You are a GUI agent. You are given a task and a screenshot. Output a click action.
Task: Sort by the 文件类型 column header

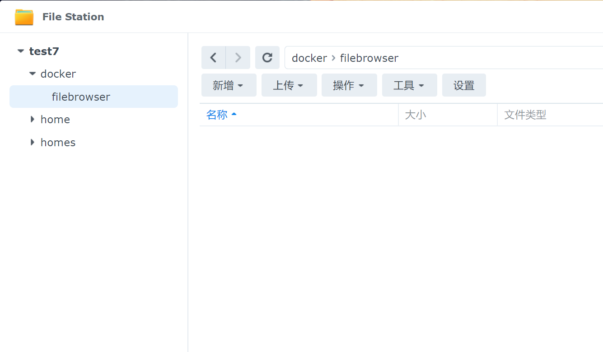525,115
